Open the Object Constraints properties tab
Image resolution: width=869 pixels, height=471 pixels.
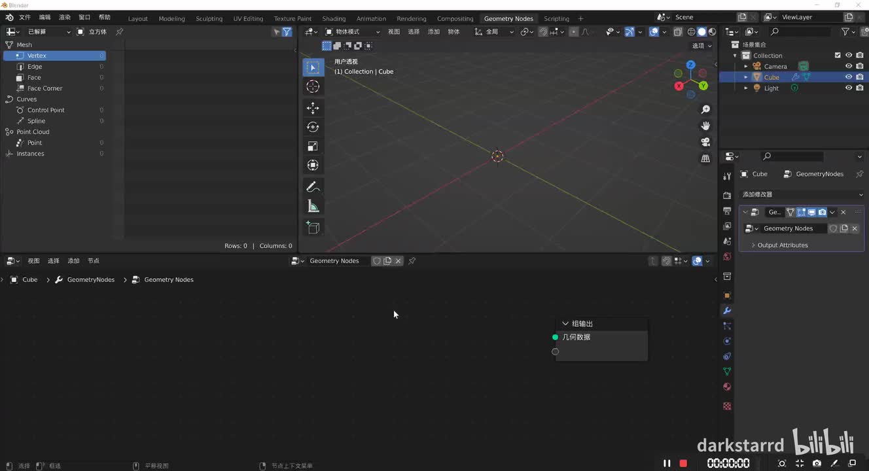point(727,357)
